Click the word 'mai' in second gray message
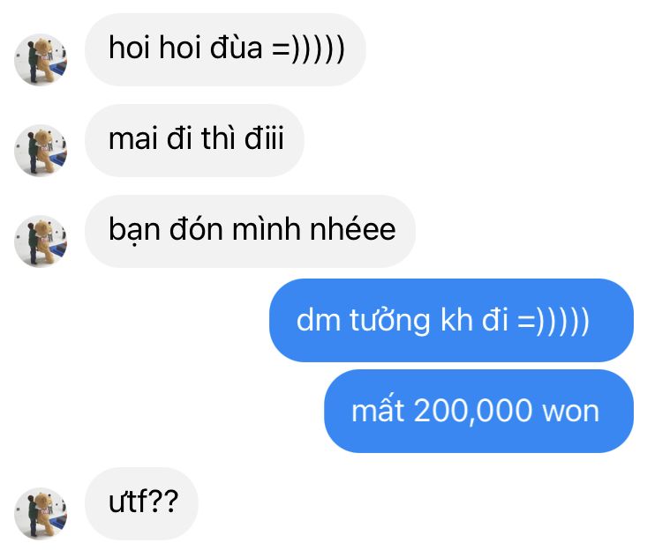662x550 pixels. pyautogui.click(x=133, y=138)
